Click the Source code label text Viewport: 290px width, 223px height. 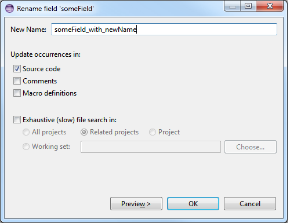[x=42, y=69]
